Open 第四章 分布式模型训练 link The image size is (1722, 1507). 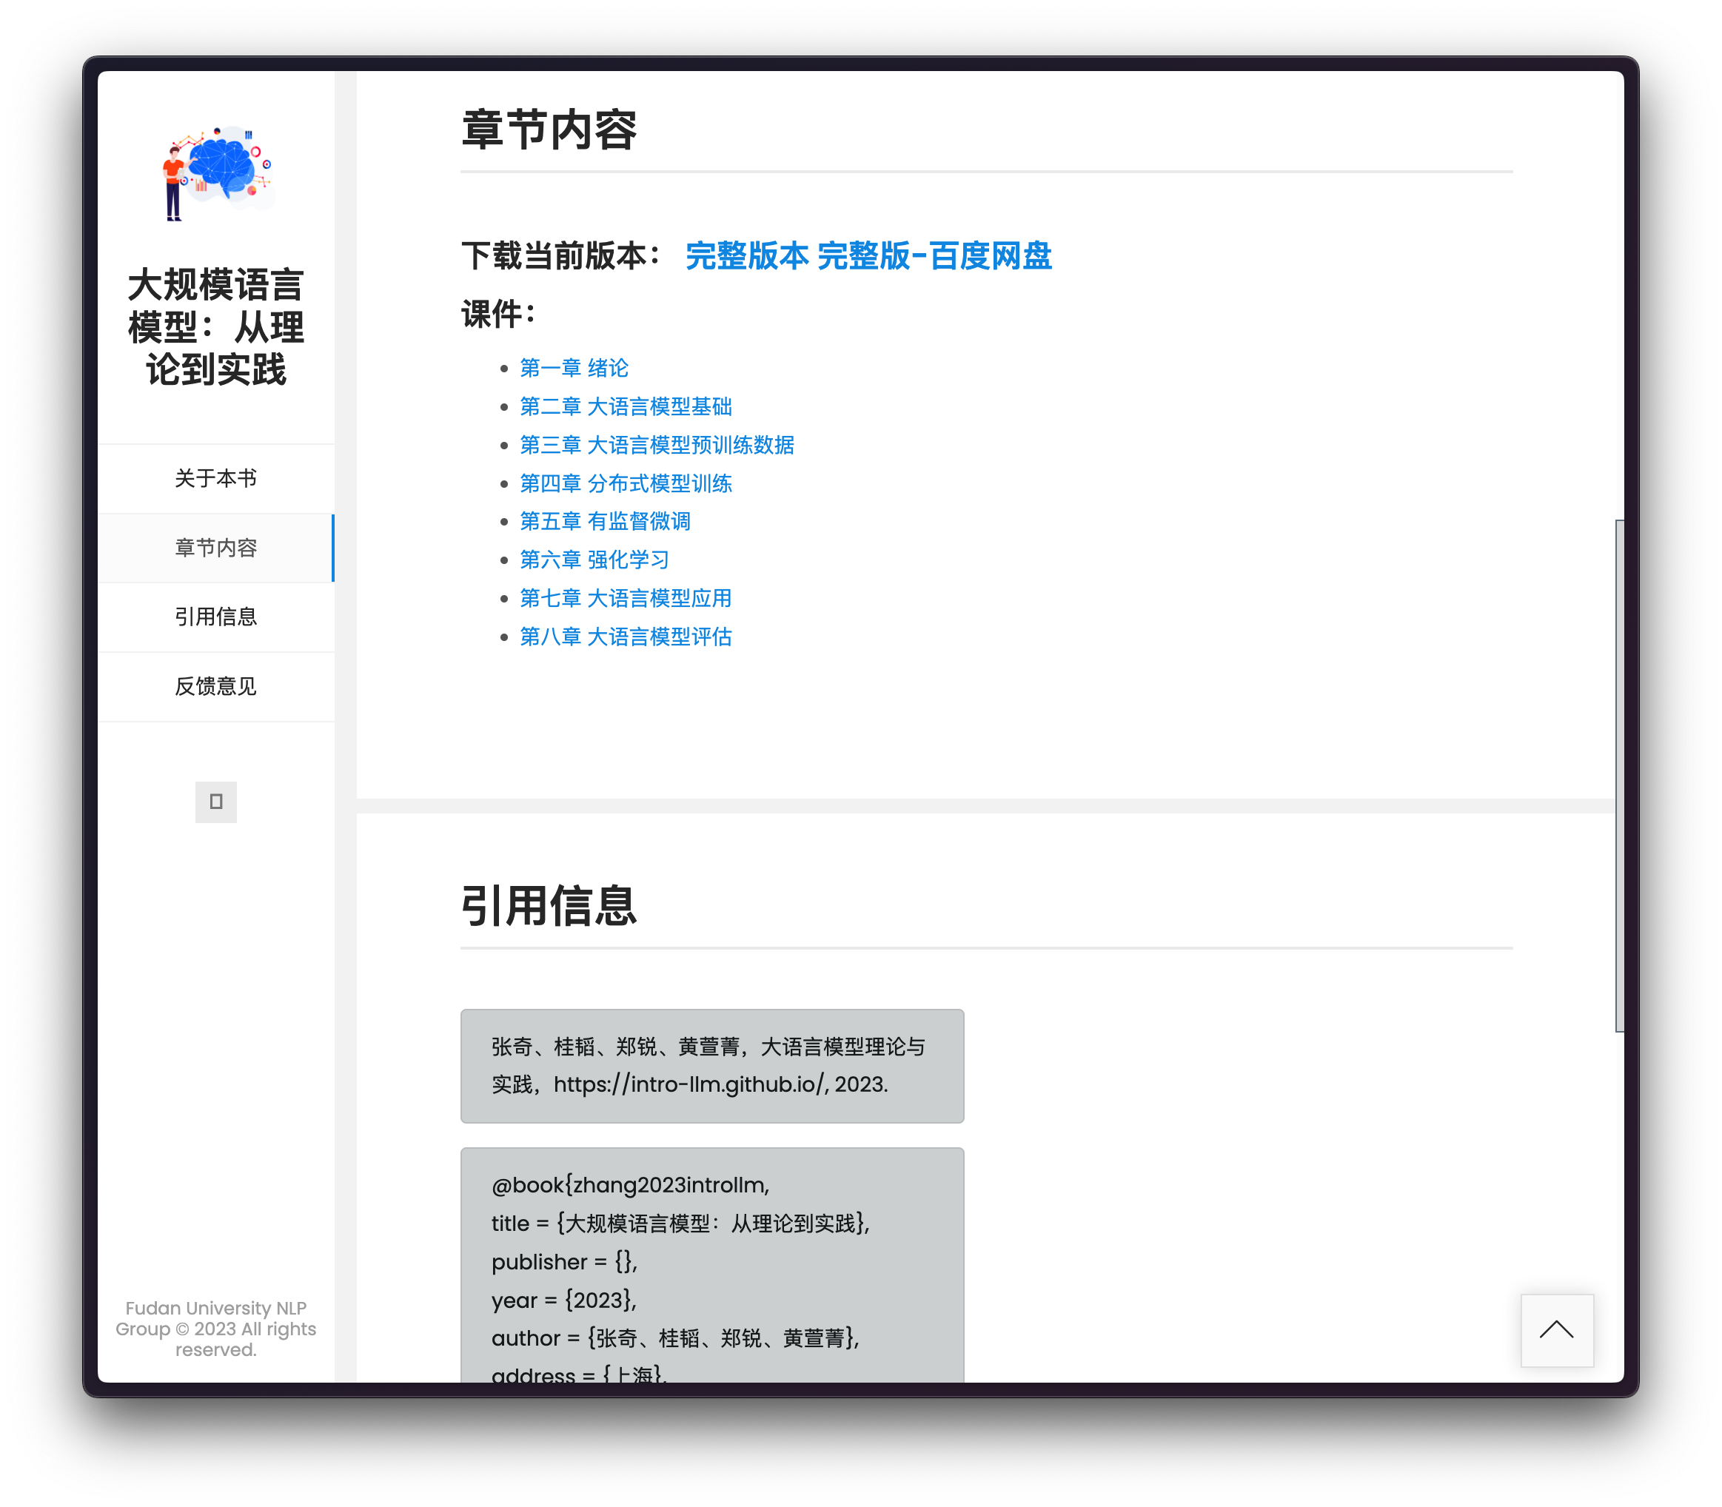pos(625,483)
